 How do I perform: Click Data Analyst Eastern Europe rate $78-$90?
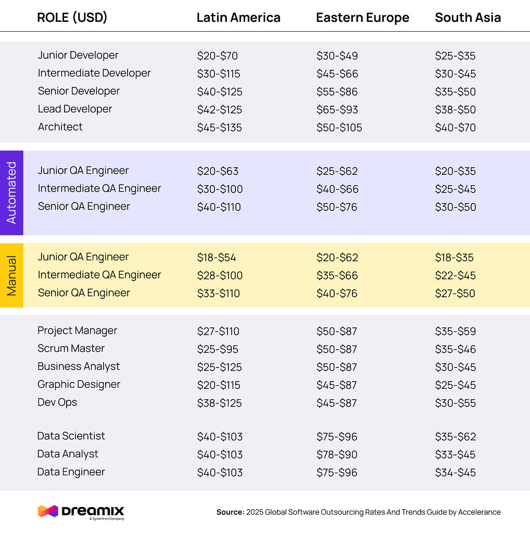coord(337,454)
